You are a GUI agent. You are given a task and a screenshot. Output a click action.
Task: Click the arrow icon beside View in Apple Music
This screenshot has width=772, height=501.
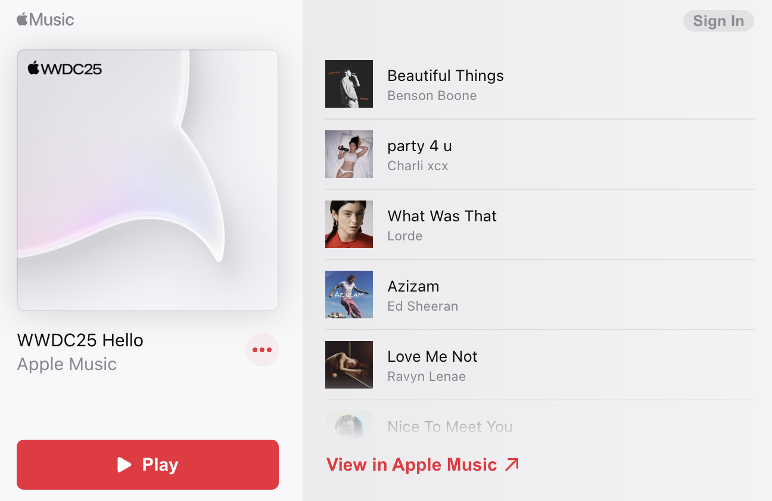(x=512, y=465)
